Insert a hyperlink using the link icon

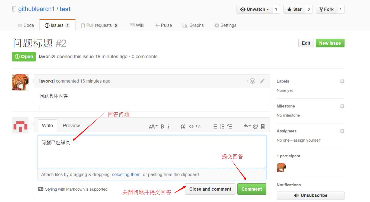point(199,126)
